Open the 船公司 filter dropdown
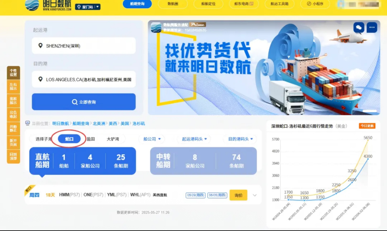The width and height of the screenshot is (387, 231). coord(152,139)
